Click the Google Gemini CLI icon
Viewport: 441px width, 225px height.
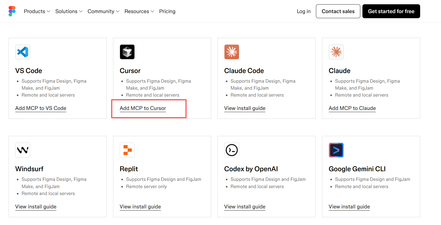pyautogui.click(x=336, y=150)
